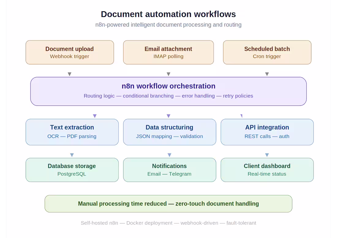Viewport: 337px width, 238px height.
Task: Select the Database storage PostgreSQL node
Action: (72, 170)
